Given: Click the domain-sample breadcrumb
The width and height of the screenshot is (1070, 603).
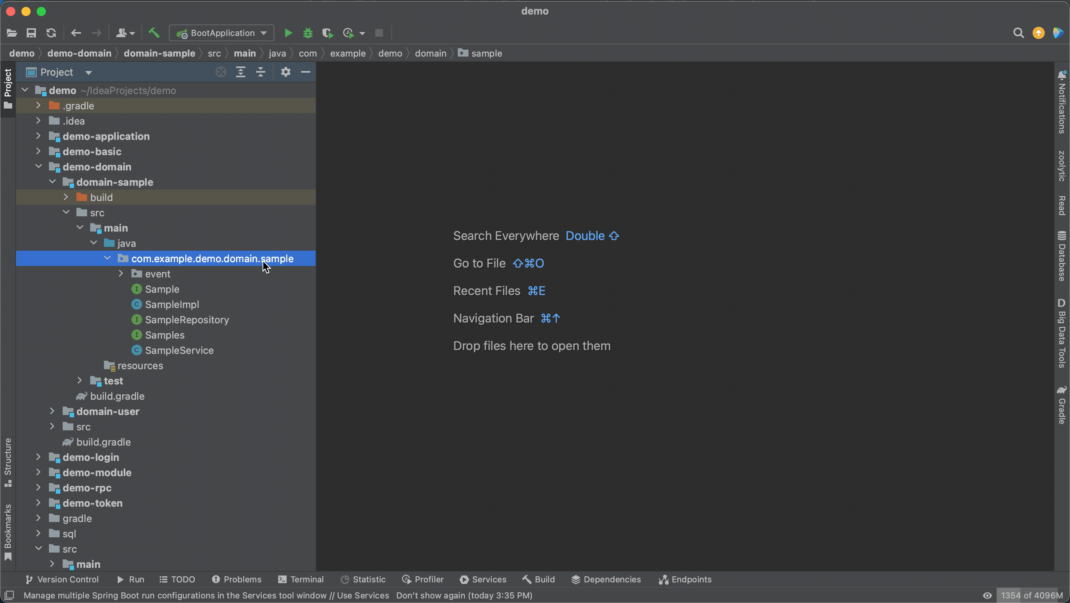Looking at the screenshot, I should coord(159,53).
